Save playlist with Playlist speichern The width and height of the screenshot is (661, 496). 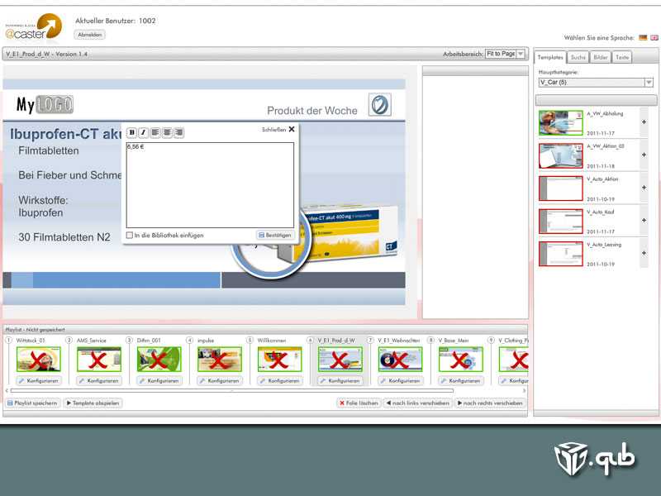[32, 403]
